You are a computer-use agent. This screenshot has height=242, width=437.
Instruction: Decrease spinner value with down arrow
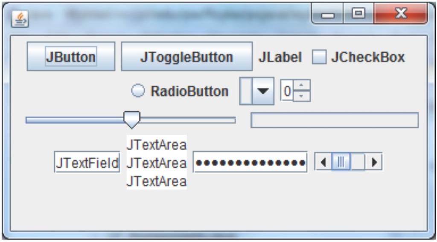point(301,96)
